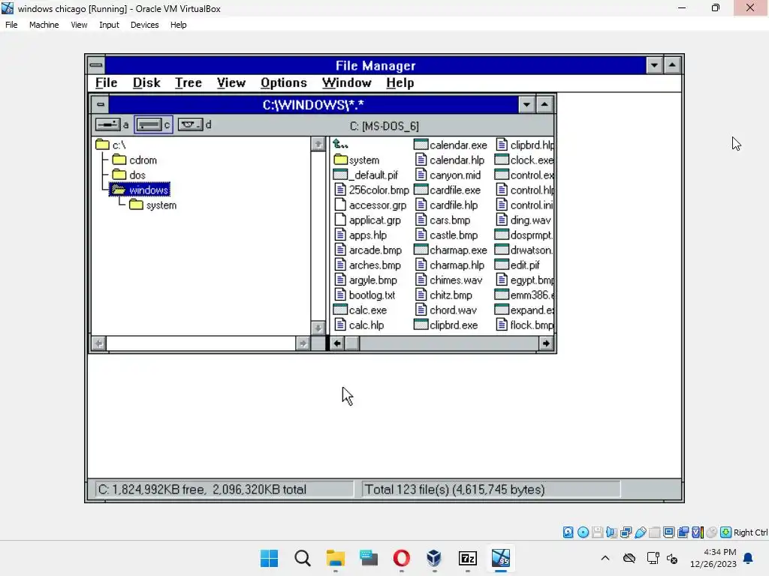769x576 pixels.
Task: Select charmap.exe in the file list
Action: [451, 250]
